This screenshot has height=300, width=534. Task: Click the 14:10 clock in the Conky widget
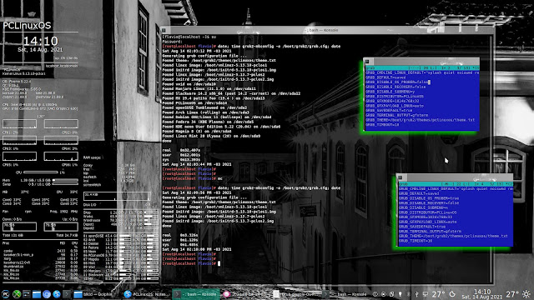[41, 41]
